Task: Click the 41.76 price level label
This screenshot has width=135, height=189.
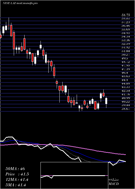Action: click(x=126, y=94)
